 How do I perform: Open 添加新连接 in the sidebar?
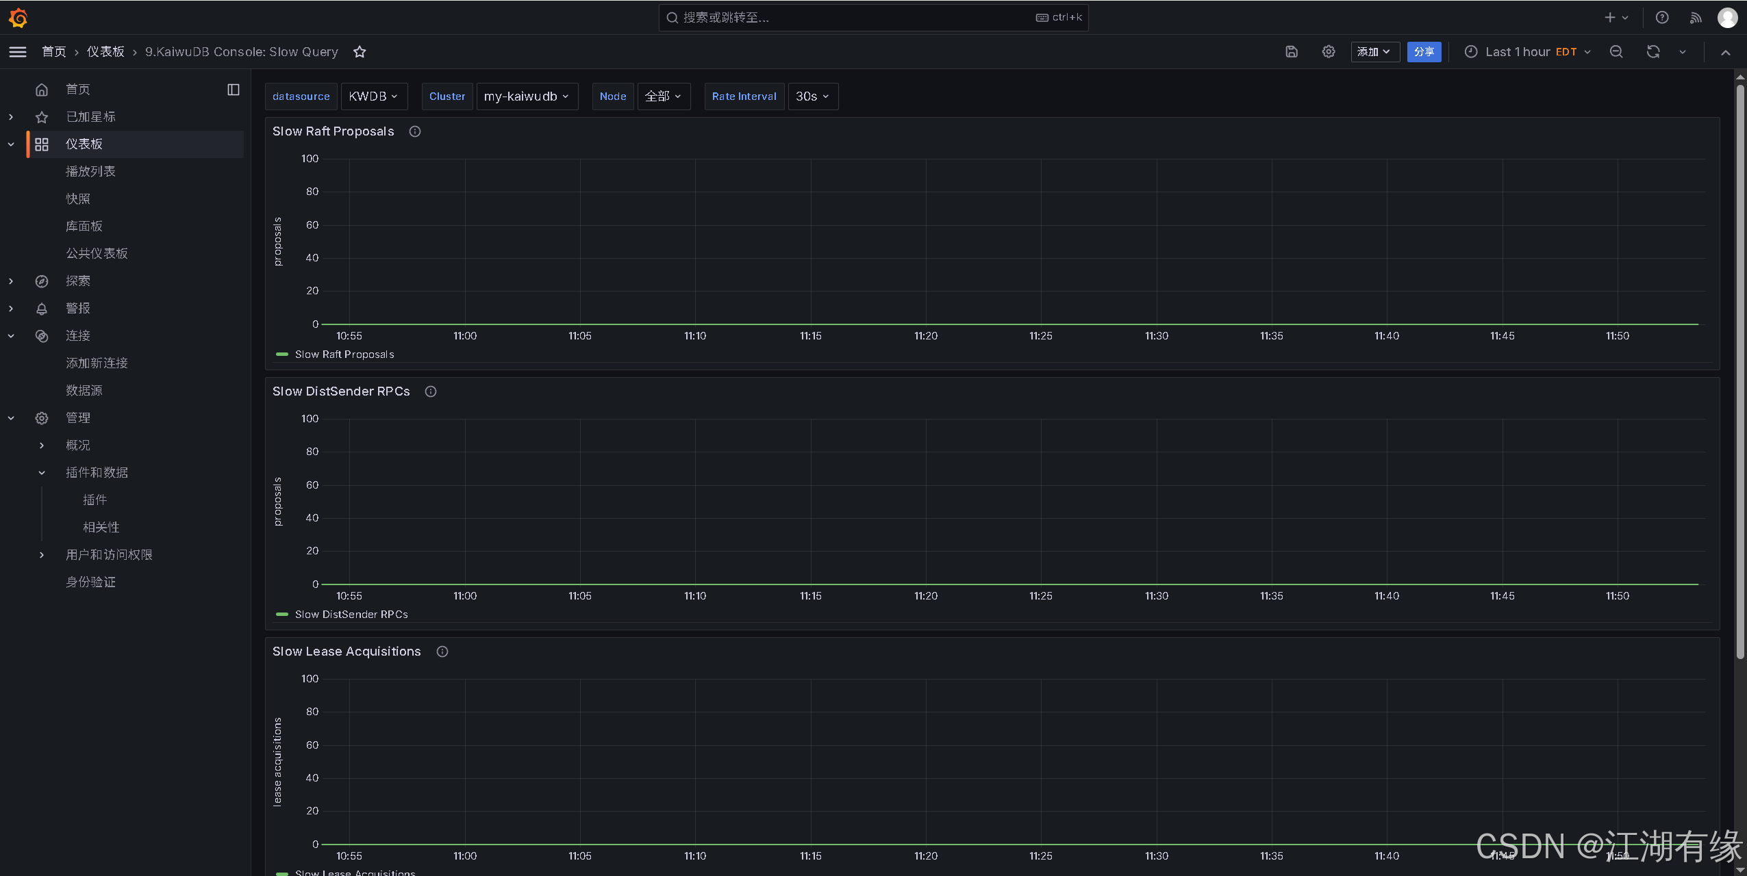pyautogui.click(x=97, y=363)
